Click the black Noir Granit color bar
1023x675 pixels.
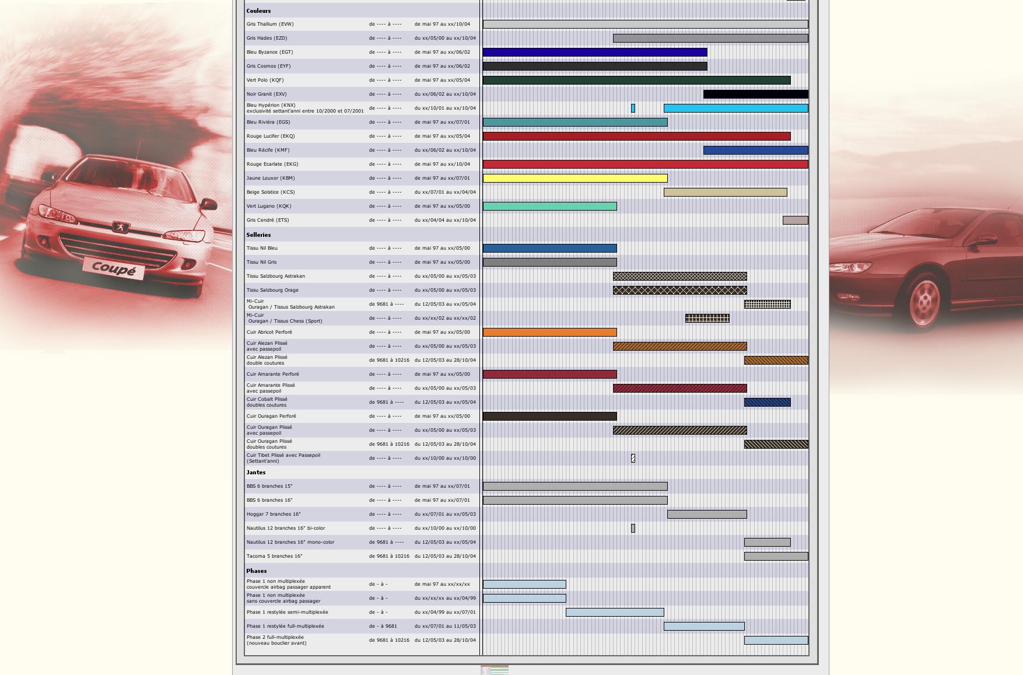click(755, 95)
